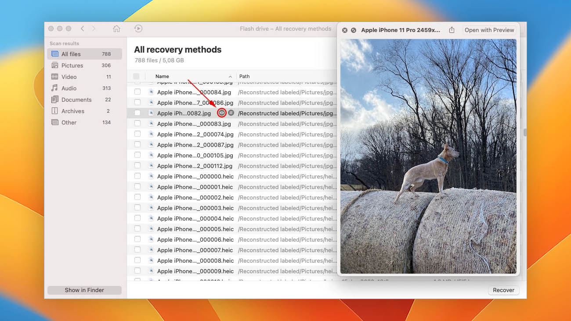Select file Apple iPhone...0_000105.jpg

click(x=195, y=155)
